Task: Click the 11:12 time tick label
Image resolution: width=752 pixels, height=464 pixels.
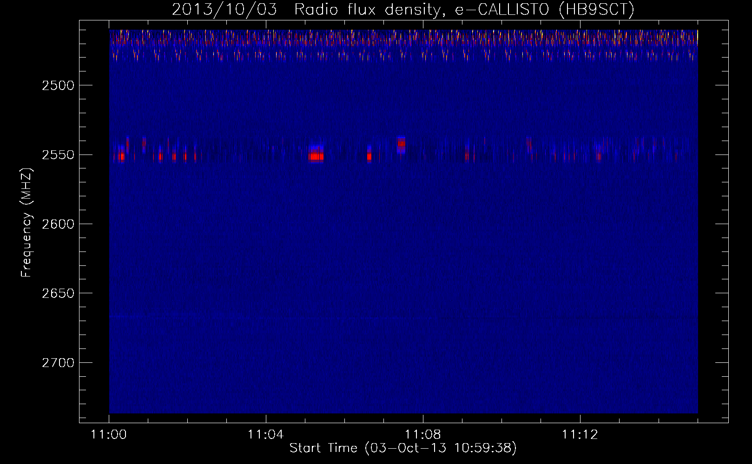Action: (580, 435)
